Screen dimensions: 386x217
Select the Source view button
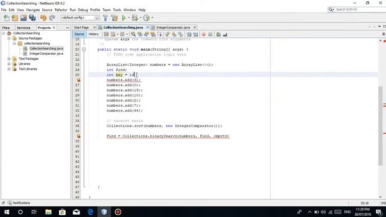point(79,34)
